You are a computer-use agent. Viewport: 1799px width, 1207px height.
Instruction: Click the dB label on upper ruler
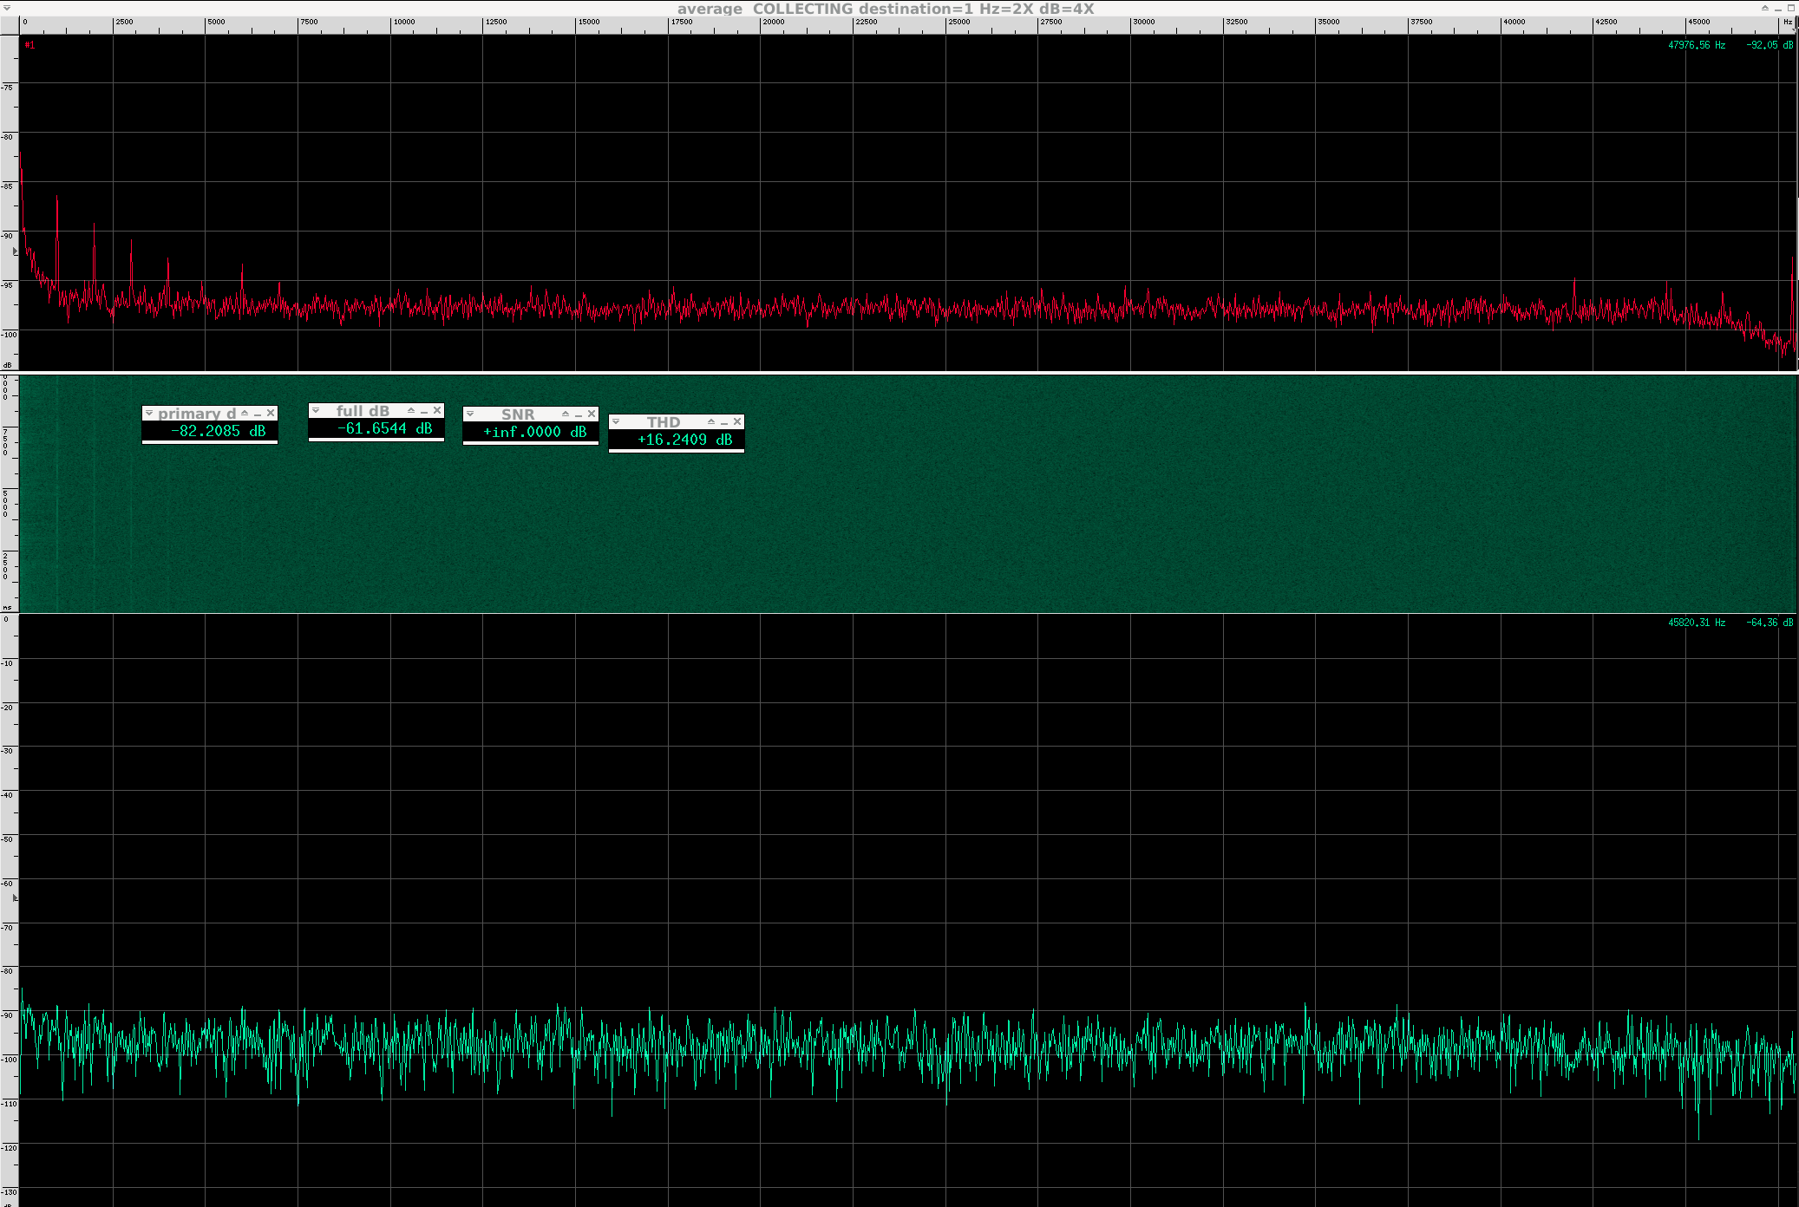[8, 365]
